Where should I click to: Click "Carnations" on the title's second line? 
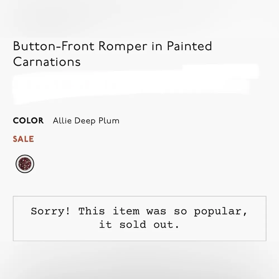(x=47, y=62)
